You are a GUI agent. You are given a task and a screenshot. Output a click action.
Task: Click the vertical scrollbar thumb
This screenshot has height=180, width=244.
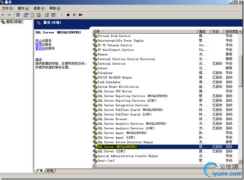[x=240, y=71]
